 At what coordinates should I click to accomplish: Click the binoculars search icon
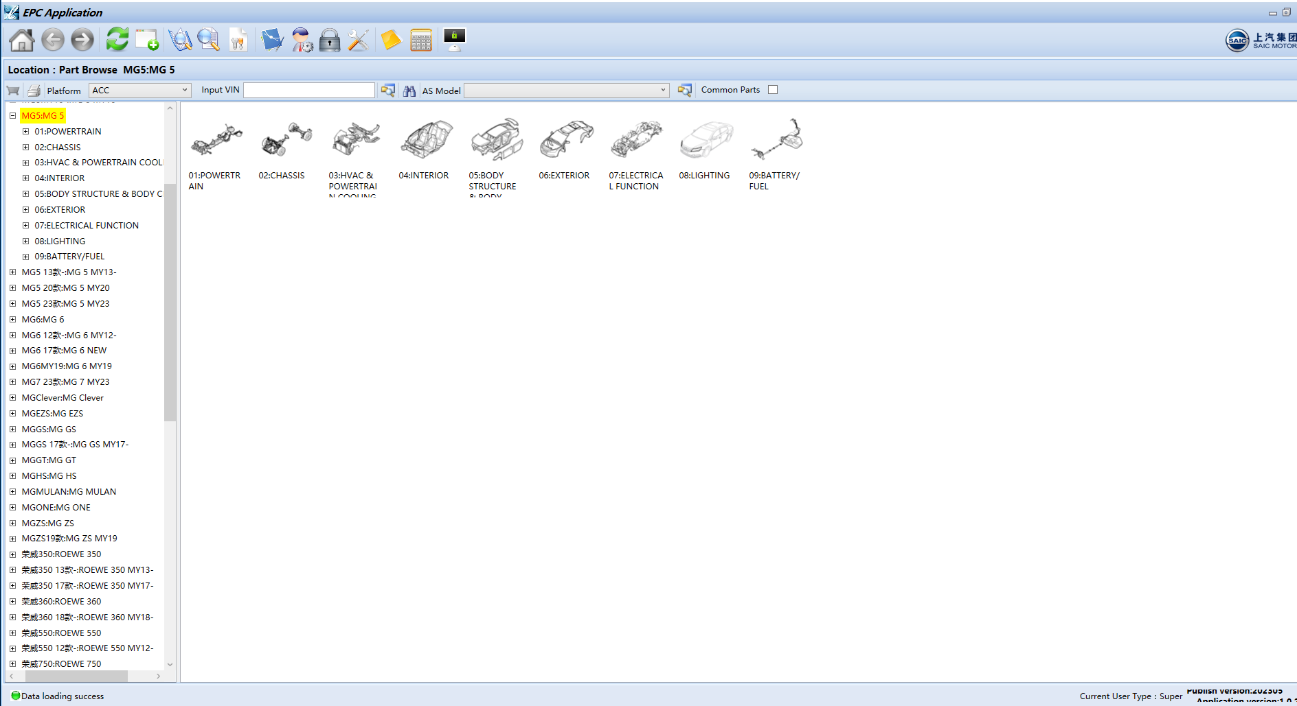tap(409, 91)
